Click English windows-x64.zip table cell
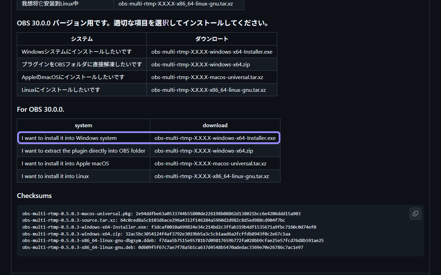Image resolution: width=441 pixels, height=275 pixels. click(215, 151)
